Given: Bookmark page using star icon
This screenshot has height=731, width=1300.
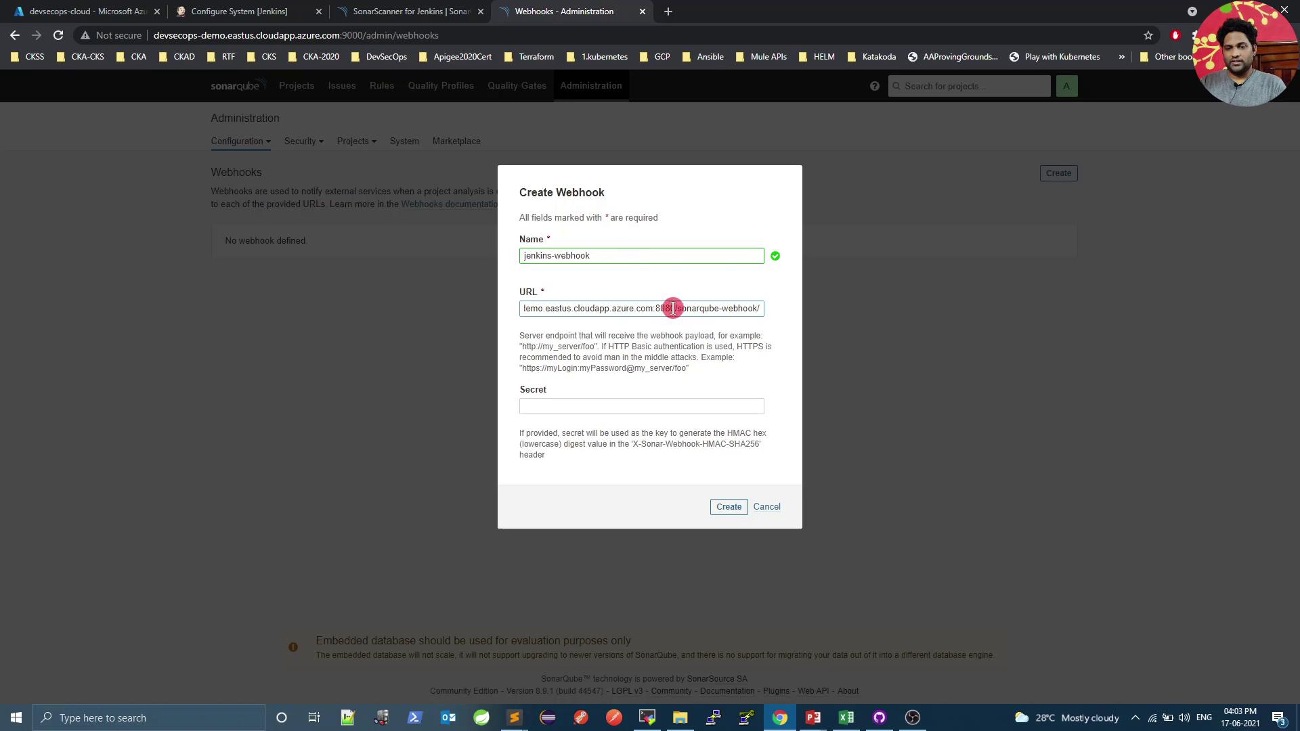Looking at the screenshot, I should pyautogui.click(x=1148, y=35).
